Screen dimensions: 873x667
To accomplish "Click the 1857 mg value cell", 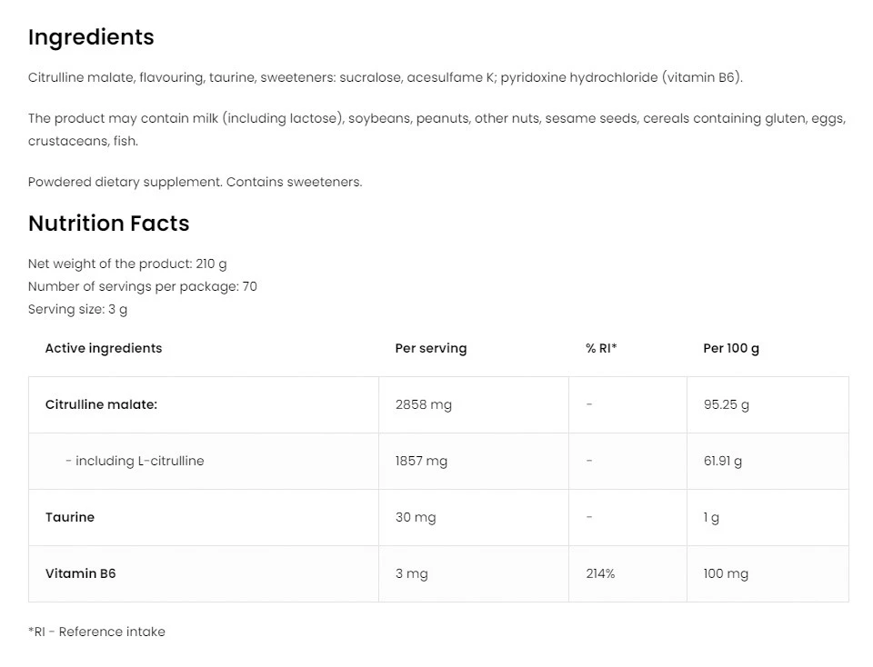I will (421, 461).
